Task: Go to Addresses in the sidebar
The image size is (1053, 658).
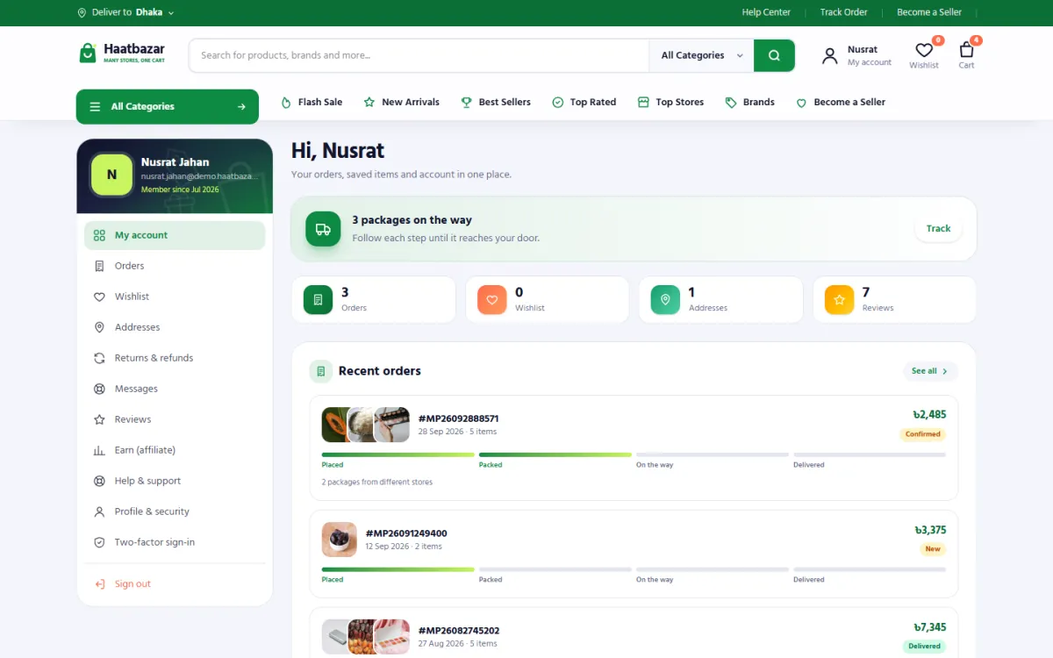Action: [175, 327]
